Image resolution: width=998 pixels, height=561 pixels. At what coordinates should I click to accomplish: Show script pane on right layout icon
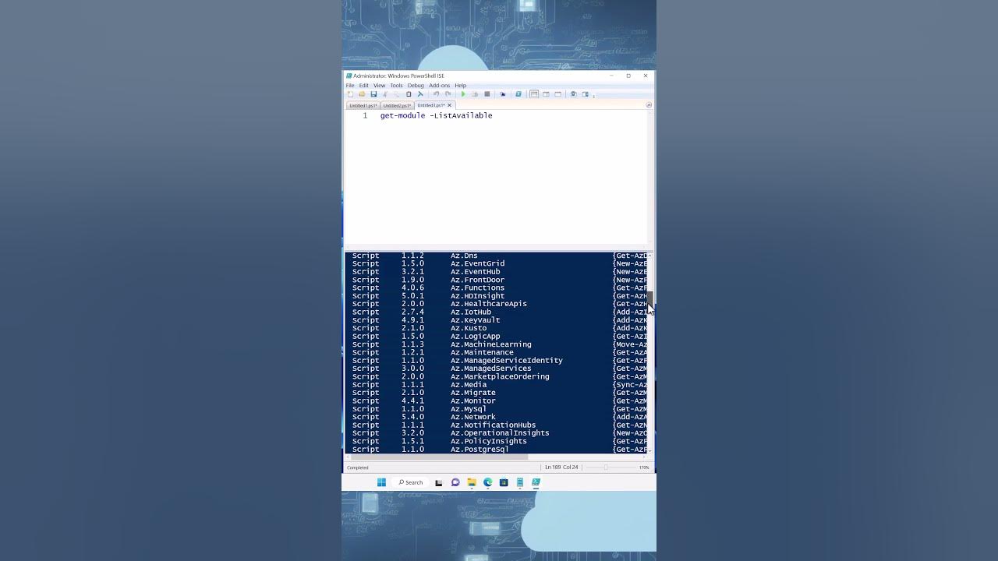click(x=546, y=94)
